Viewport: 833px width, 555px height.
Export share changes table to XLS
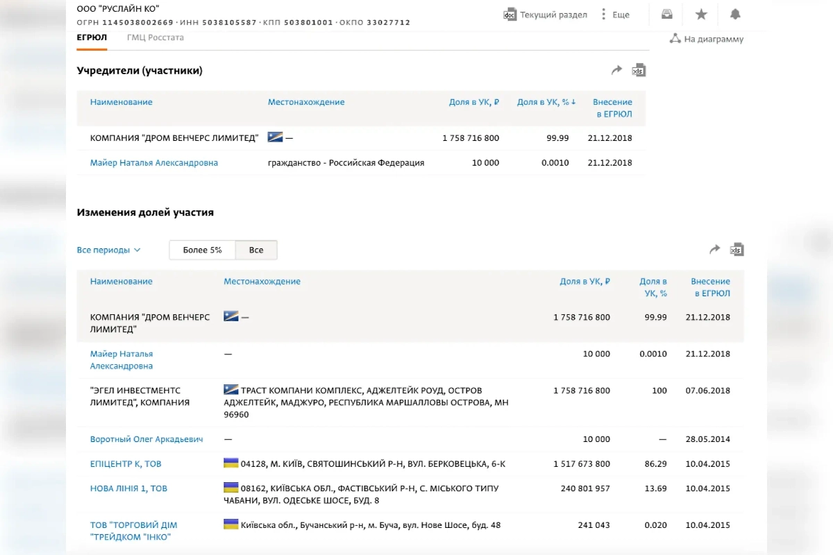click(737, 250)
